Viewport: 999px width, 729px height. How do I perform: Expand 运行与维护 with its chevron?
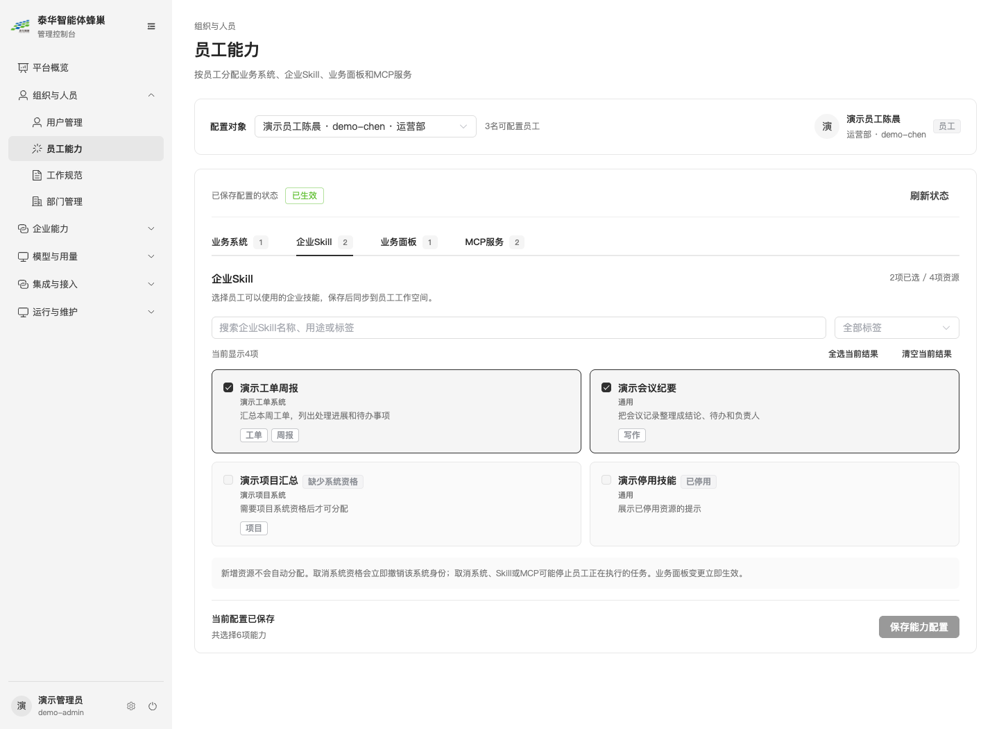point(151,312)
